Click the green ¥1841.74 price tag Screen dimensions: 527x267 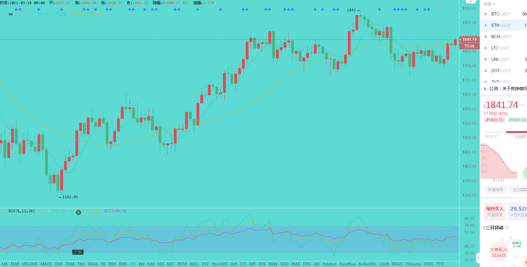pyautogui.click(x=518, y=120)
